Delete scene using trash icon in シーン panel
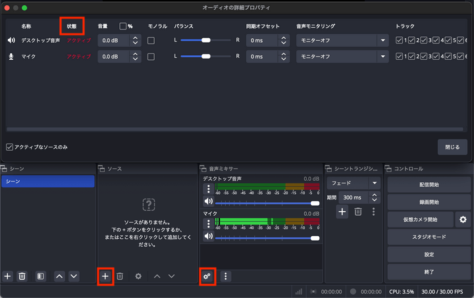This screenshot has width=474, height=298. [22, 276]
